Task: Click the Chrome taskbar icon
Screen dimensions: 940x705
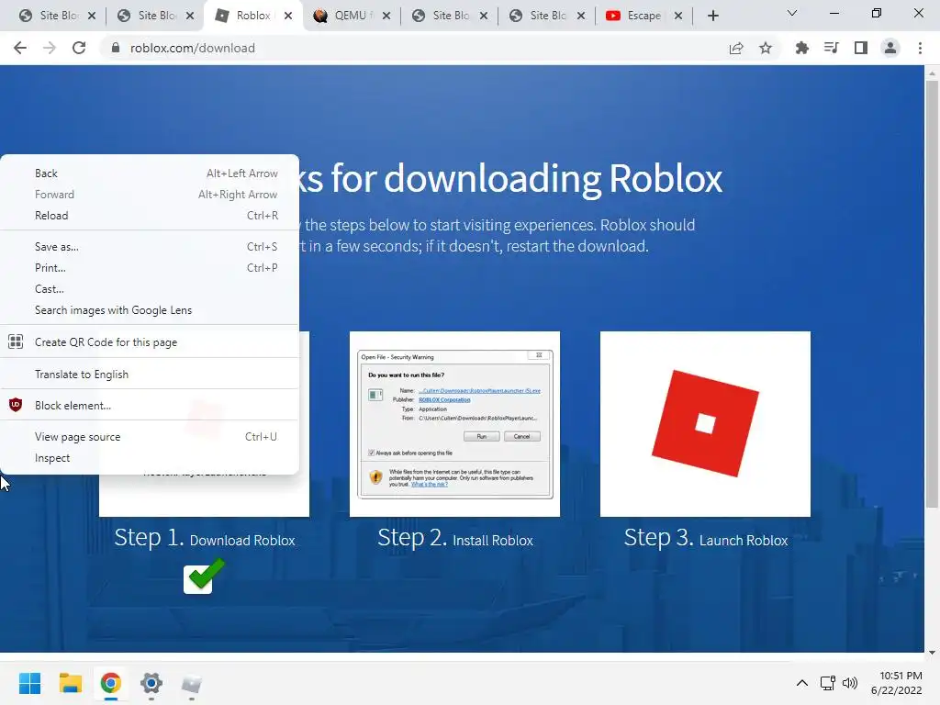Action: (x=110, y=683)
